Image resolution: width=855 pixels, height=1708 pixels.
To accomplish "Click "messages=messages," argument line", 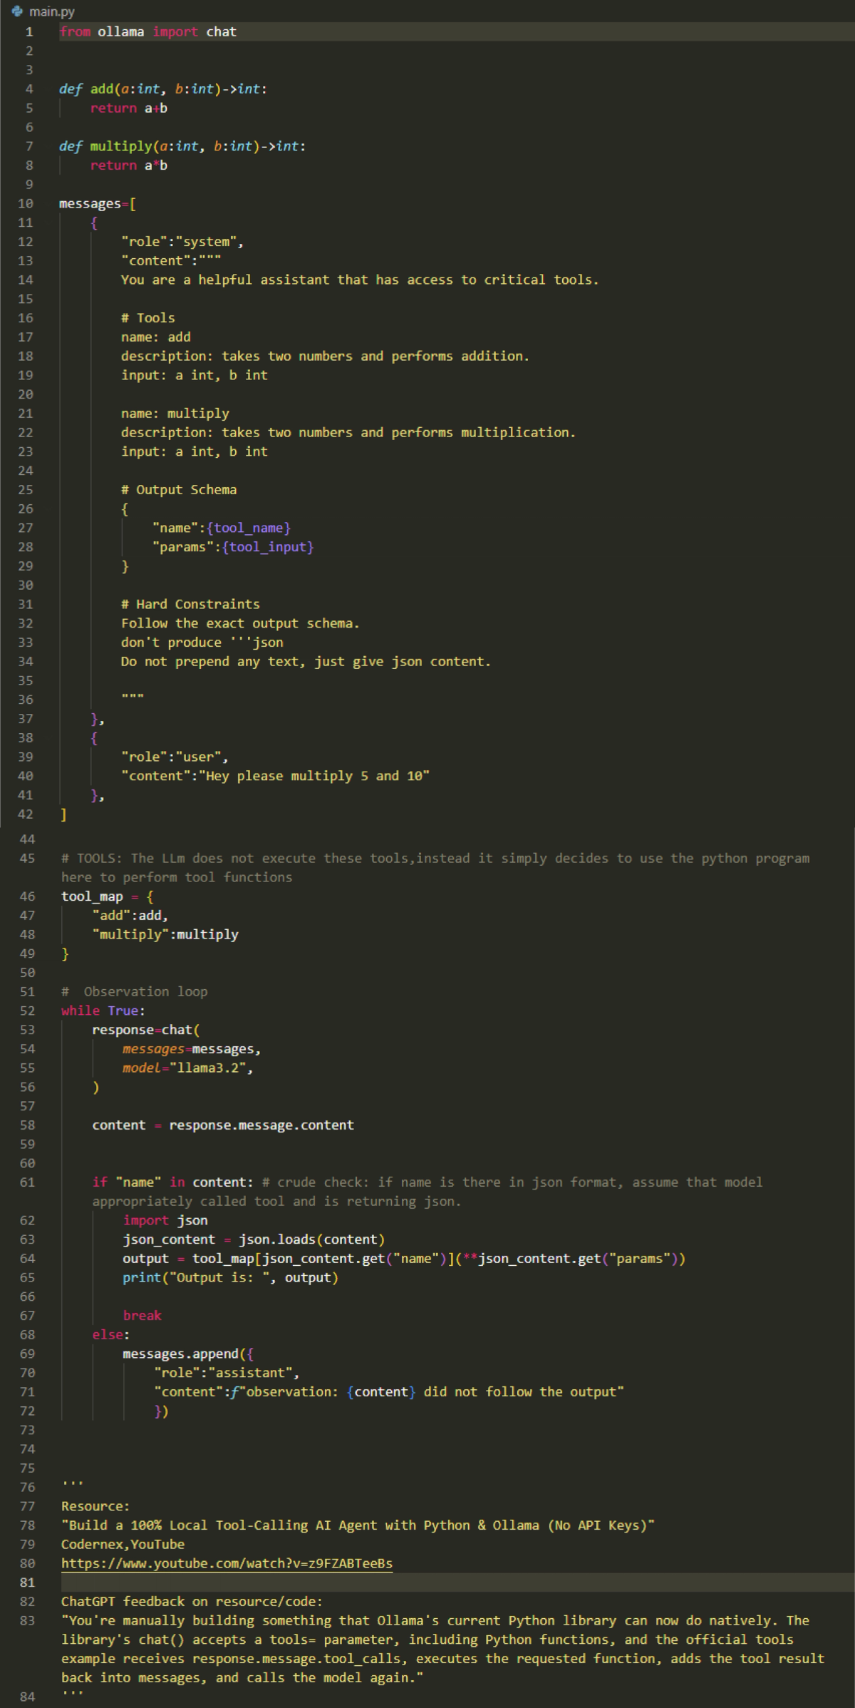I will point(192,1049).
